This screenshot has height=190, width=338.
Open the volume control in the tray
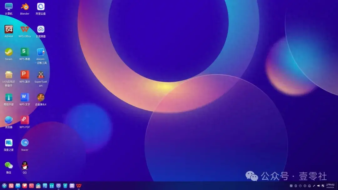coord(318,186)
